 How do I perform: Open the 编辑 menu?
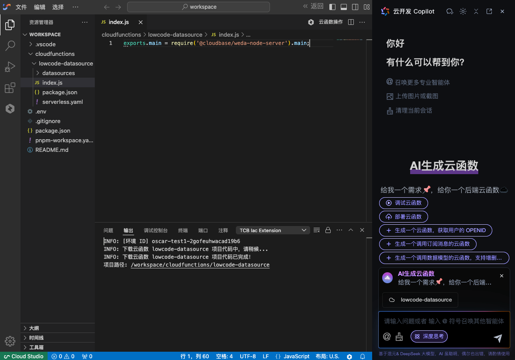pos(40,7)
